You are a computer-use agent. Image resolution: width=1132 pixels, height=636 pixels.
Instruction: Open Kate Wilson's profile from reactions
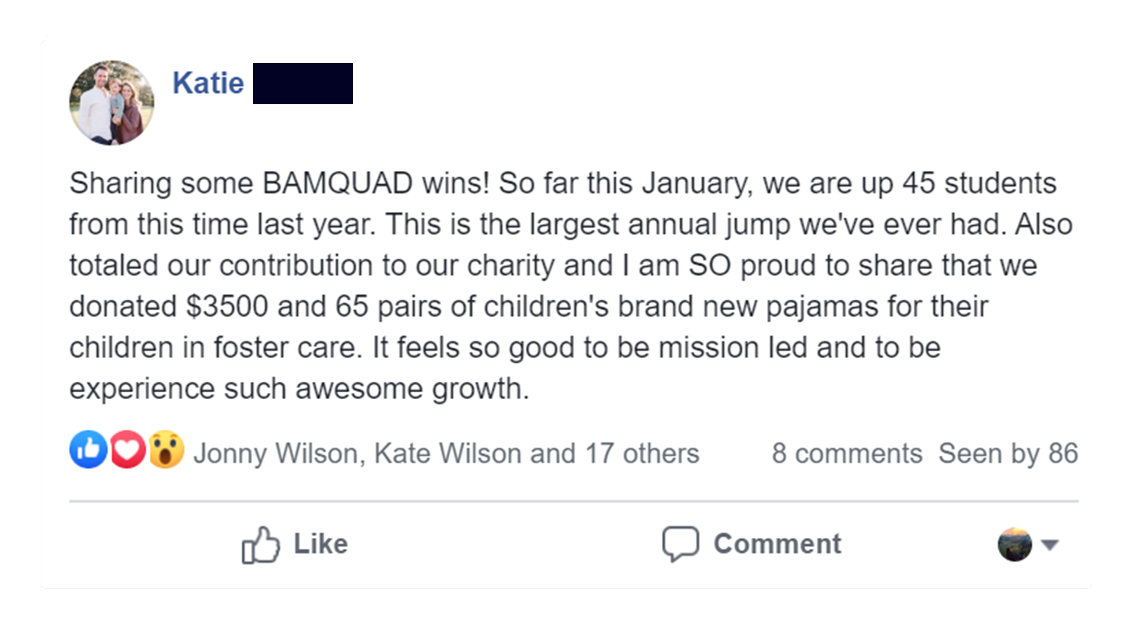click(x=447, y=453)
